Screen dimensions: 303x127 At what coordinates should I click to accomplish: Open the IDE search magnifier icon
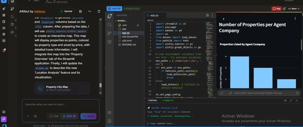tap(109, 25)
